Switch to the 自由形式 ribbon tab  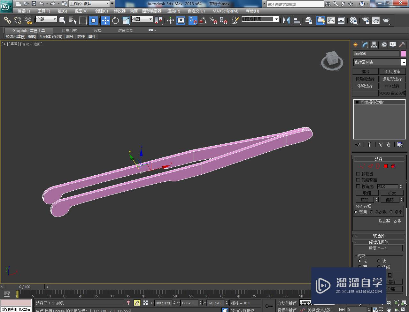69,31
